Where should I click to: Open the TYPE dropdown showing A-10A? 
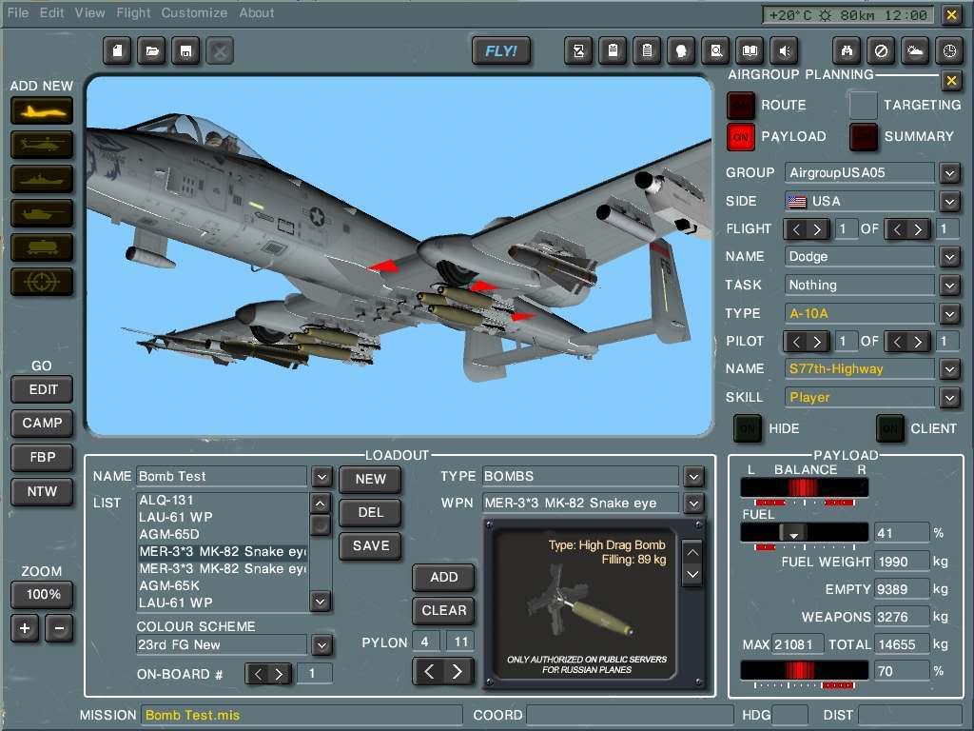click(948, 313)
